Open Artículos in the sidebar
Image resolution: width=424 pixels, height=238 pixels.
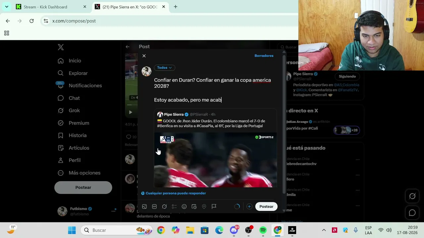pyautogui.click(x=73, y=148)
